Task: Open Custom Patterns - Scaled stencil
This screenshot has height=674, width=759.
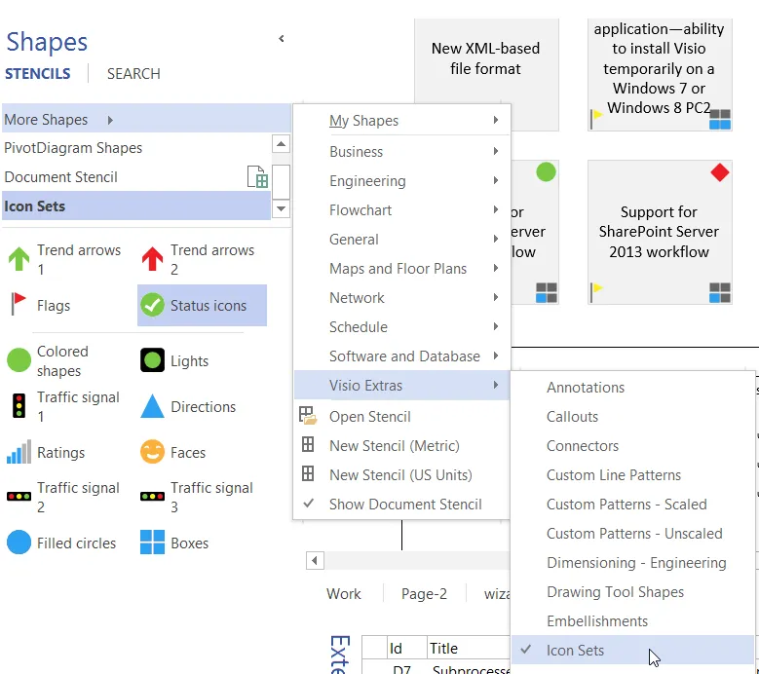Action: tap(632, 505)
